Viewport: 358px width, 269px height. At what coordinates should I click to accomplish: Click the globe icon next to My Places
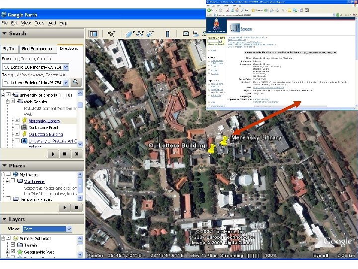pos(15,174)
